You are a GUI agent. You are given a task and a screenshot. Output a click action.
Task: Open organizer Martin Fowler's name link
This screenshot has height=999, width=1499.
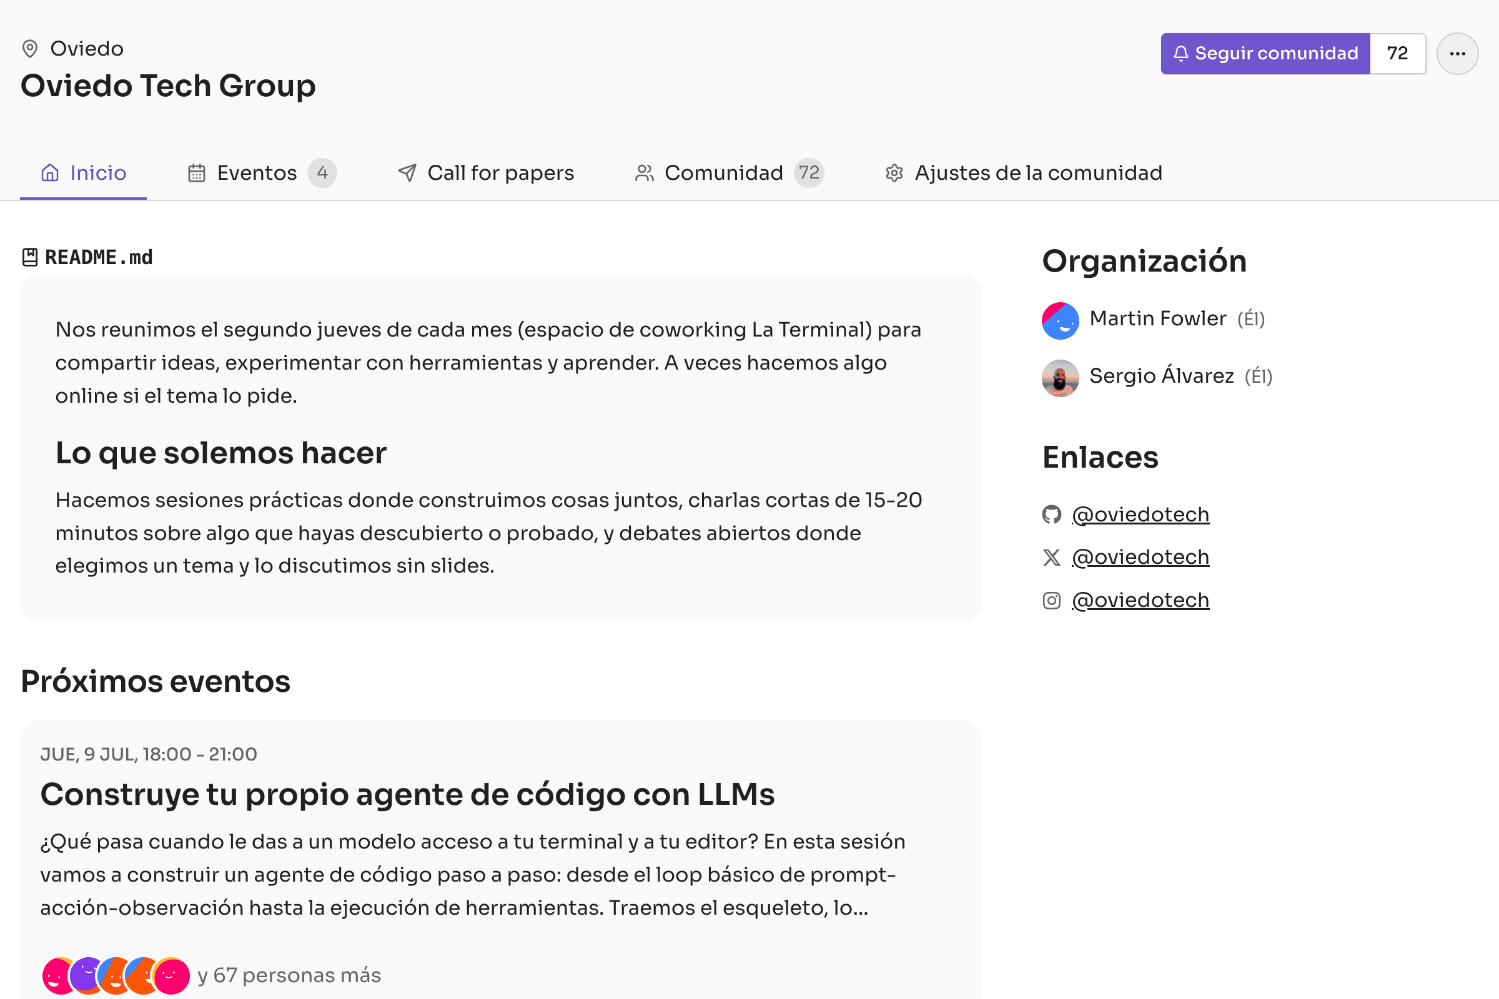point(1157,318)
